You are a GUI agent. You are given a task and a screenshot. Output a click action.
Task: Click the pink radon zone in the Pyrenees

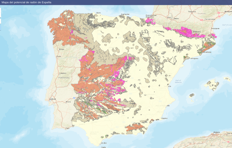coord(183,31)
